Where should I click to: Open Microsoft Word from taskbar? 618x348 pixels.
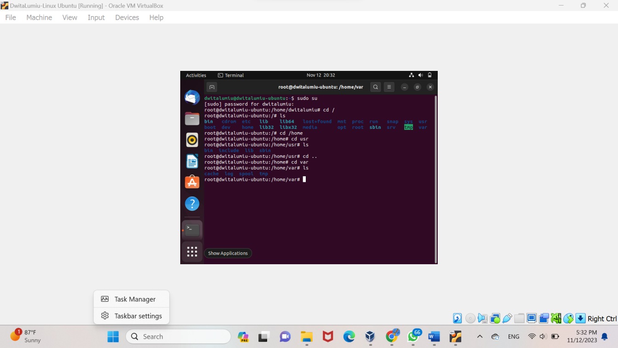point(434,336)
